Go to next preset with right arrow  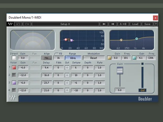pyautogui.click(x=113, y=24)
